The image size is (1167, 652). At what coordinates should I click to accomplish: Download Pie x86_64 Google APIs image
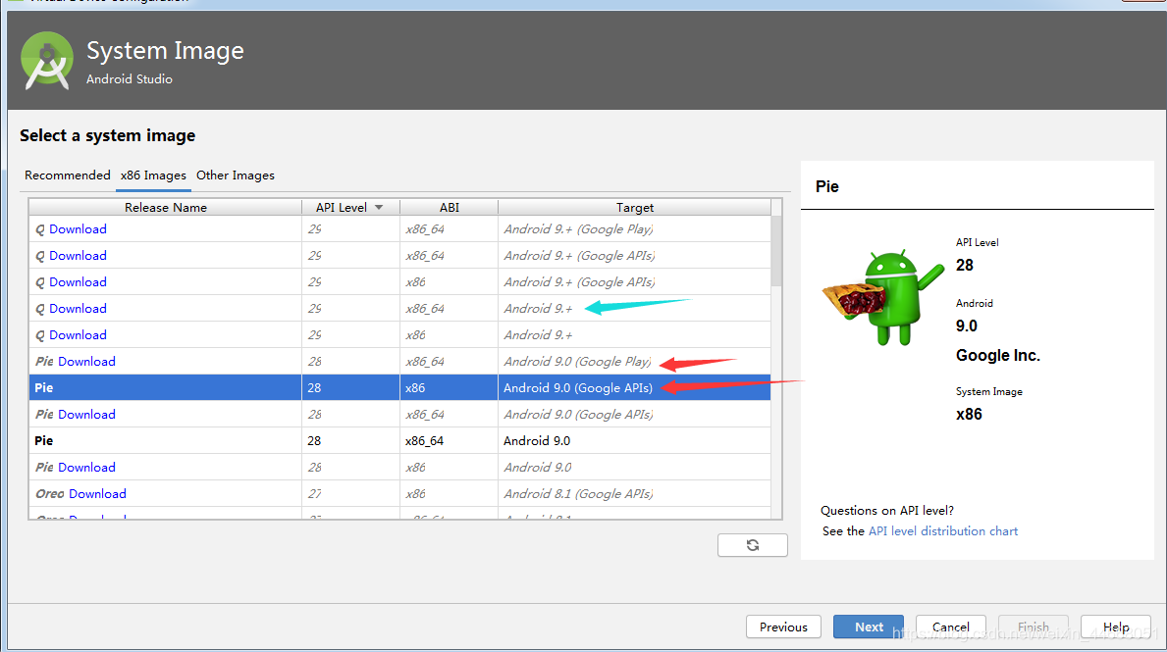(x=86, y=415)
